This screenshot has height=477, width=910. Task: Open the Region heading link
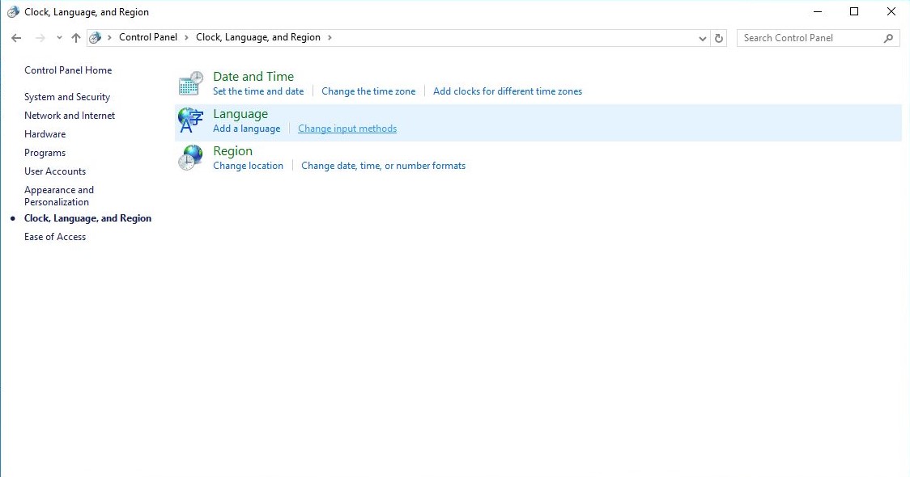pos(232,151)
